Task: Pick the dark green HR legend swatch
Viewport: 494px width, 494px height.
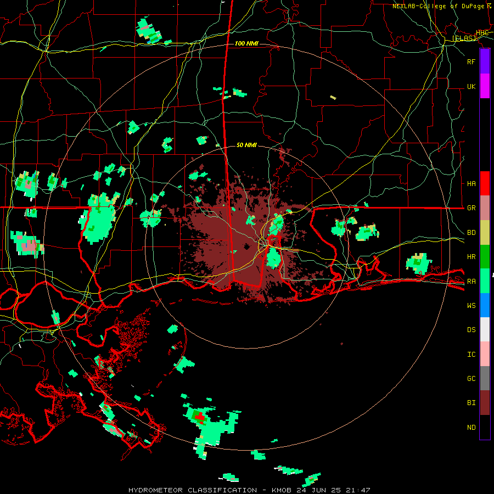Action: (485, 256)
